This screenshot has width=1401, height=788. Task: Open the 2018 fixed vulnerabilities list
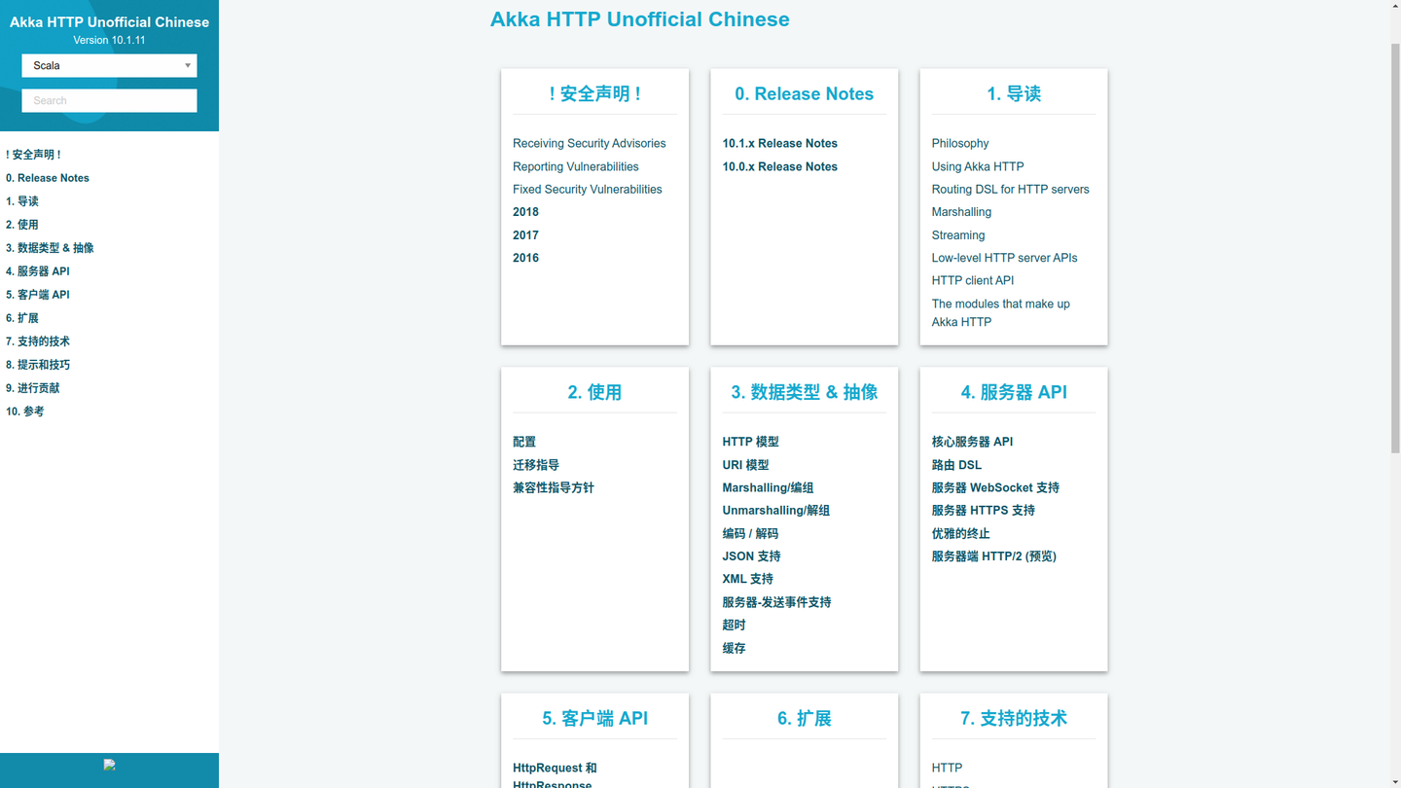(525, 211)
